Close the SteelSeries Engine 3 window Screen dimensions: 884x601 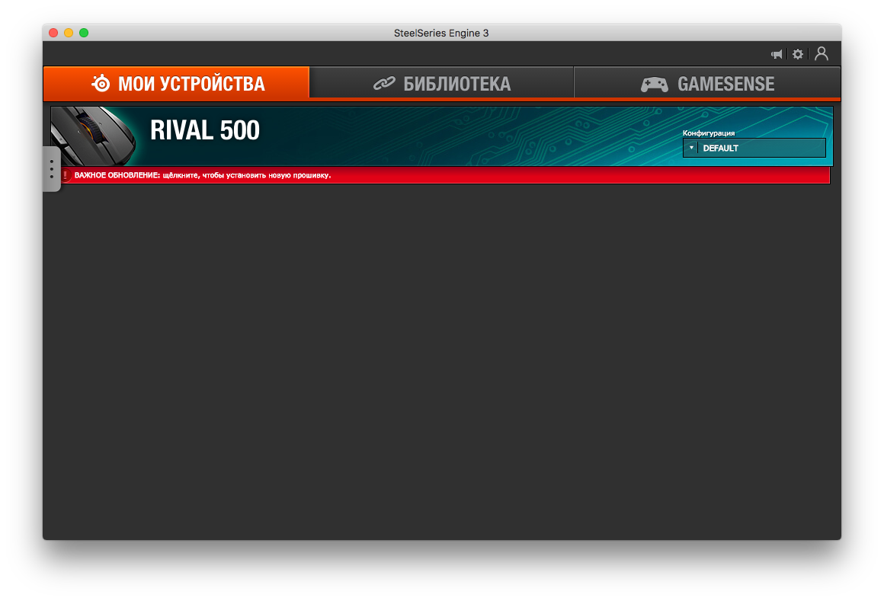tap(53, 33)
